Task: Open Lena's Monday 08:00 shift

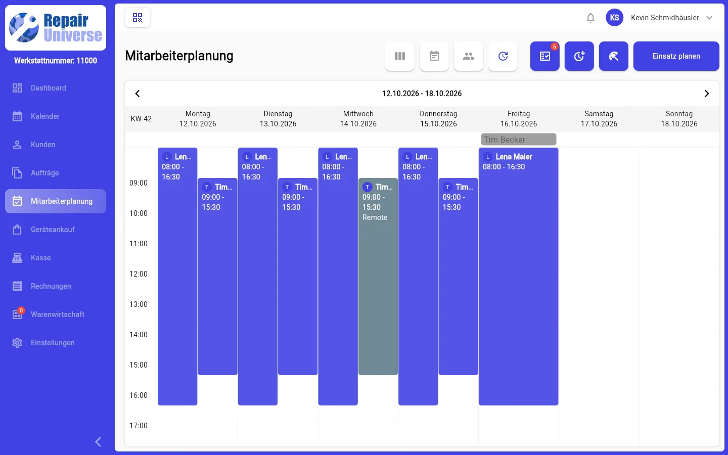Action: (177, 277)
